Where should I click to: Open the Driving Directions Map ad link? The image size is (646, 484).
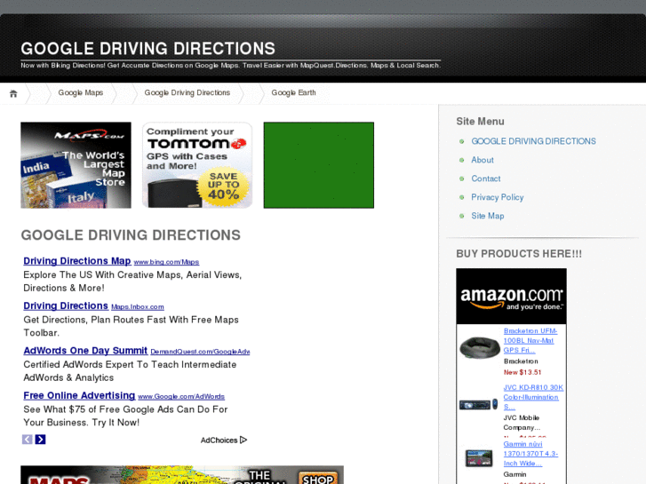77,261
